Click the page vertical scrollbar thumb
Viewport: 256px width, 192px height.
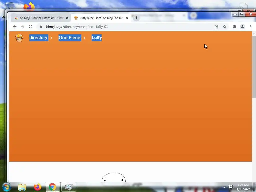point(254,67)
